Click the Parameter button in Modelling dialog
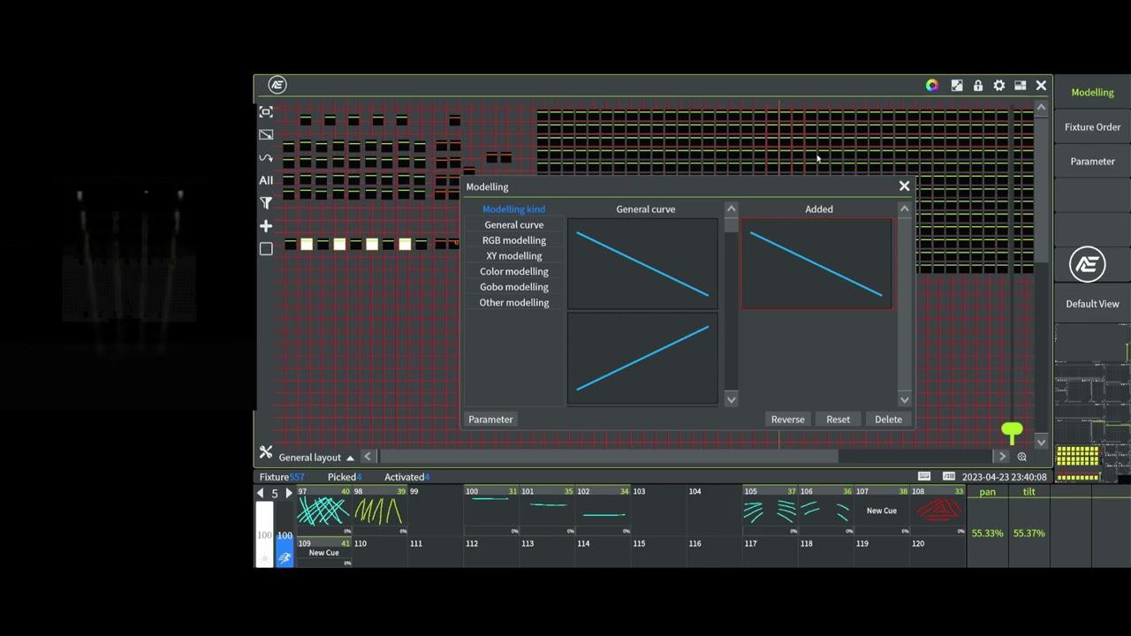The image size is (1131, 636). (x=490, y=420)
